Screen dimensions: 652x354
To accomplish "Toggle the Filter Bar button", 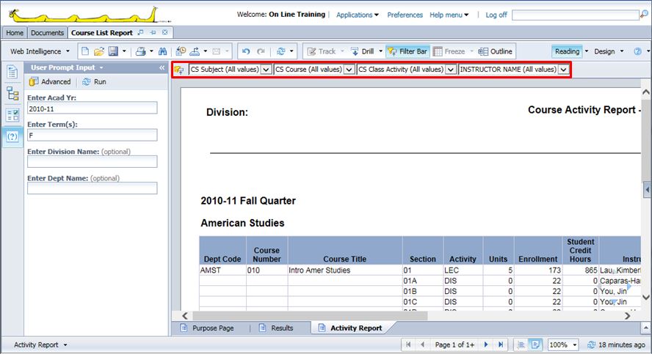I will [x=407, y=51].
